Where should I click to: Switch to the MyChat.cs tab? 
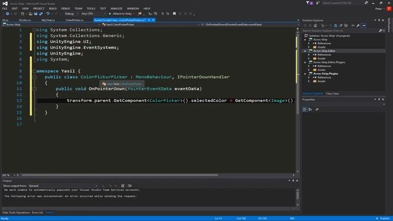click(x=48, y=20)
